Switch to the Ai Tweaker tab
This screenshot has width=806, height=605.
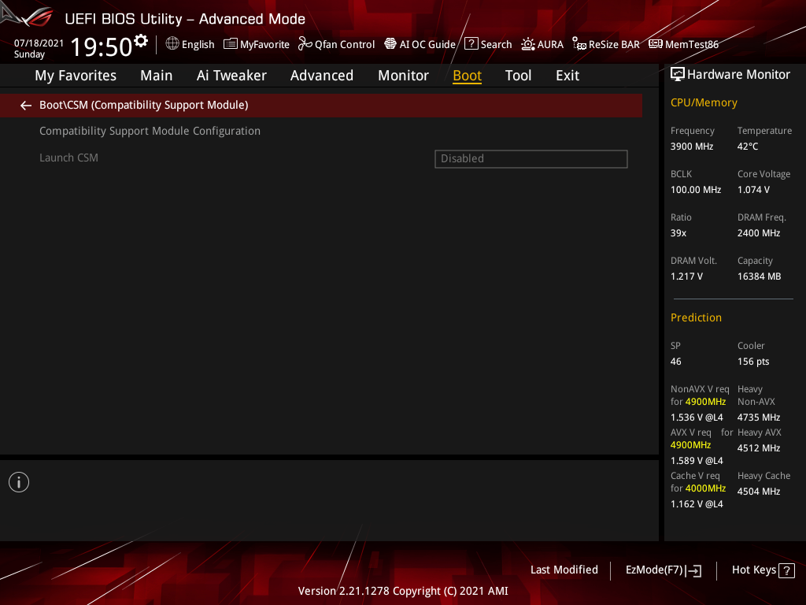pyautogui.click(x=231, y=75)
